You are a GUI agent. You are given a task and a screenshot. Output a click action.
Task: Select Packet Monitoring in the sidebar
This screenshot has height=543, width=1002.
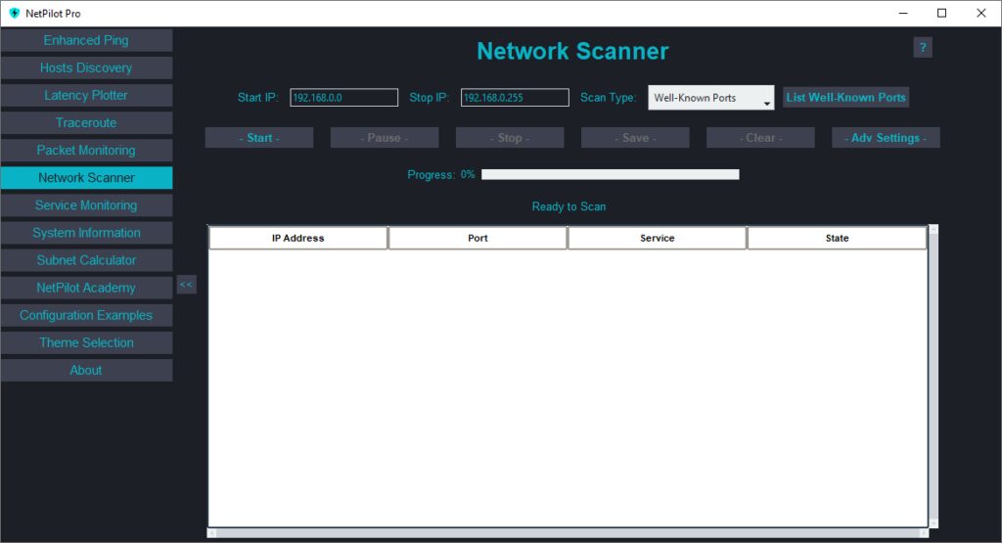pos(86,150)
